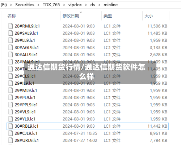Select the file name 30#RBL9.lc1

point(26,126)
